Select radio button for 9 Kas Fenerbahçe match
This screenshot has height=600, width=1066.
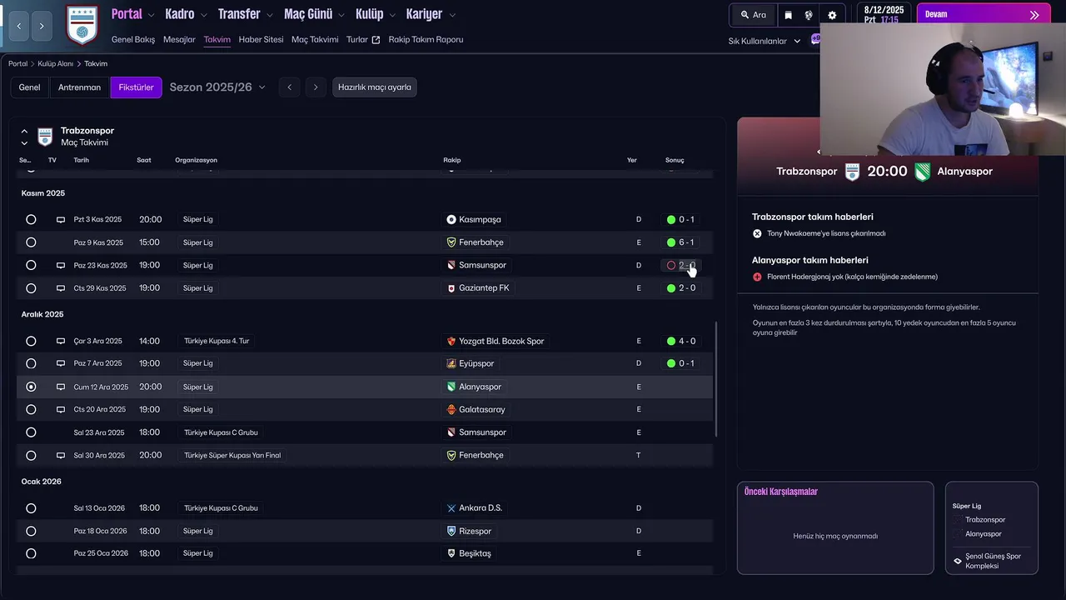(x=31, y=242)
